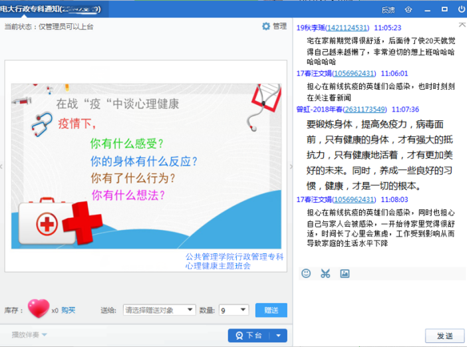467x347 pixels.
Task: Collapse chat panel with top arrow
Action: click(462, 25)
